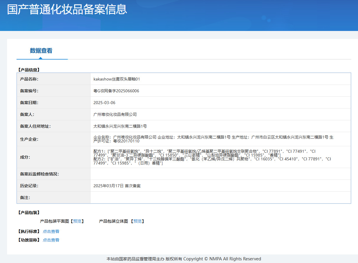Select the product name kakashow丝雾双头唇釉01

[116, 79]
